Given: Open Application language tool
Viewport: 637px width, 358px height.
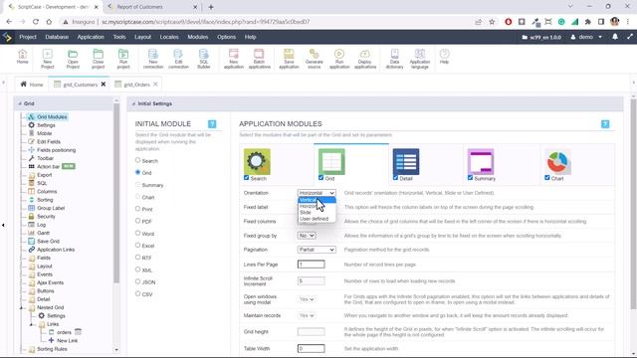Looking at the screenshot, I should 420,59.
